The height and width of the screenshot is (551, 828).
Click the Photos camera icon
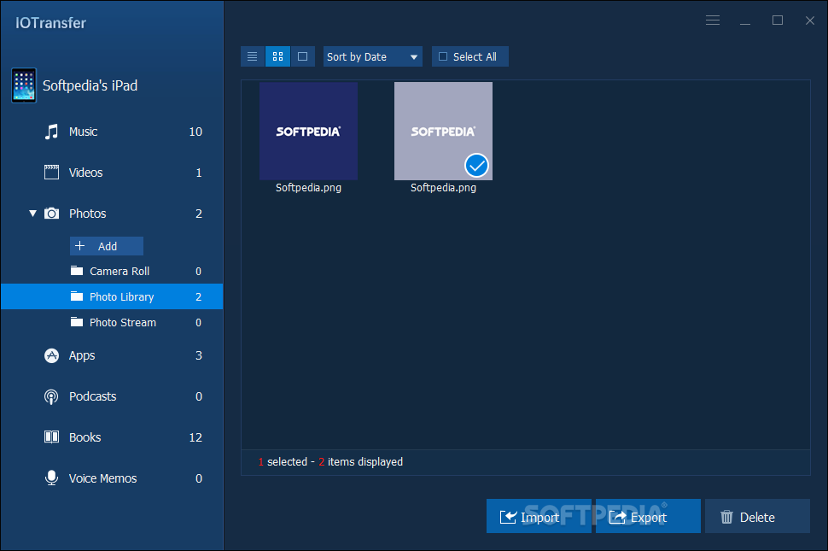click(x=51, y=214)
